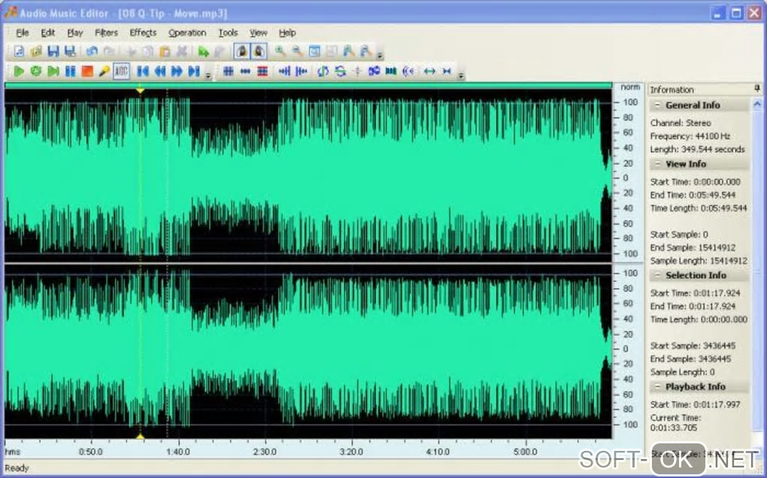Select the 'Length: 349.544 seconds' text
This screenshot has width=767, height=478.
(x=697, y=149)
